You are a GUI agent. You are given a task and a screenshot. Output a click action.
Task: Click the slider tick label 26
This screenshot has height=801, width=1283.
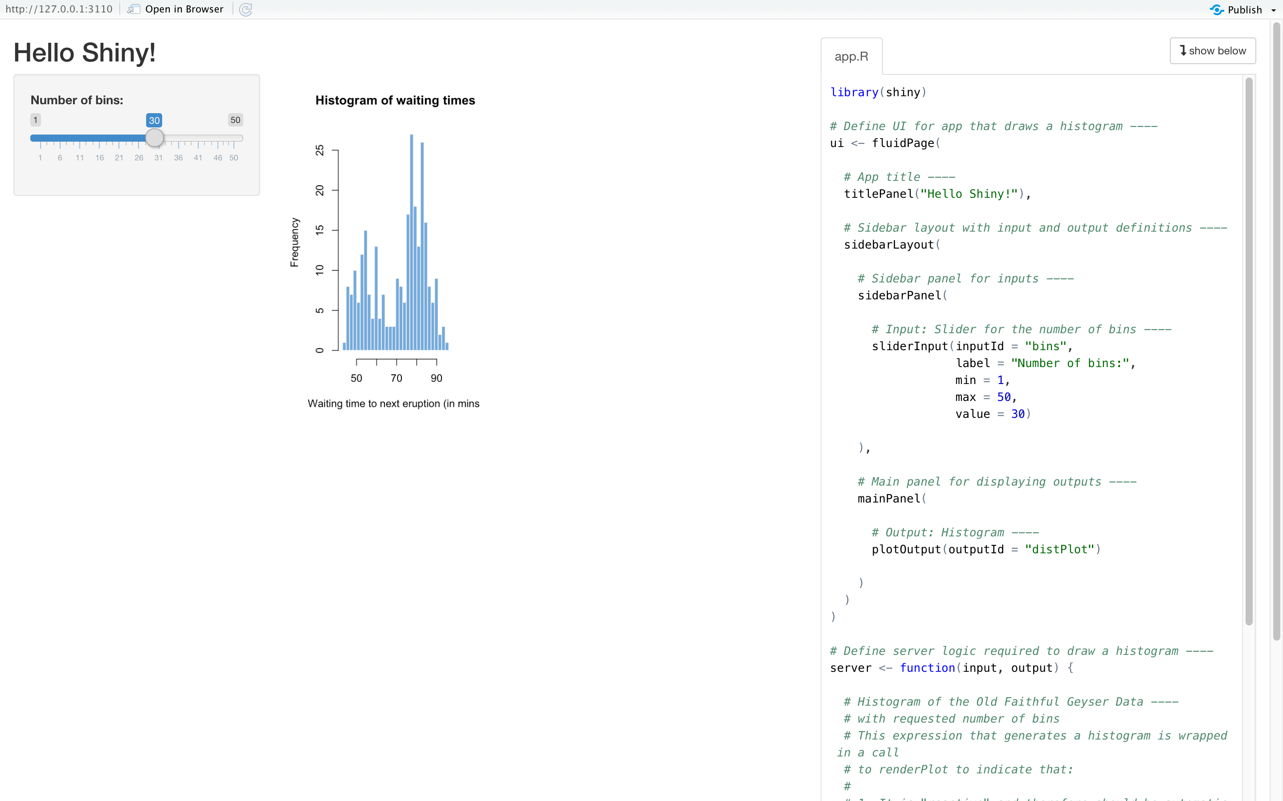coord(139,158)
